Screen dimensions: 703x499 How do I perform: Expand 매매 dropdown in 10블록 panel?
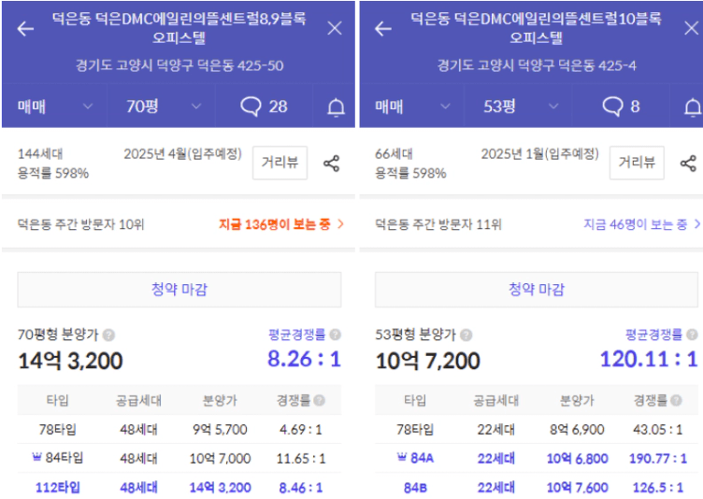click(x=411, y=107)
